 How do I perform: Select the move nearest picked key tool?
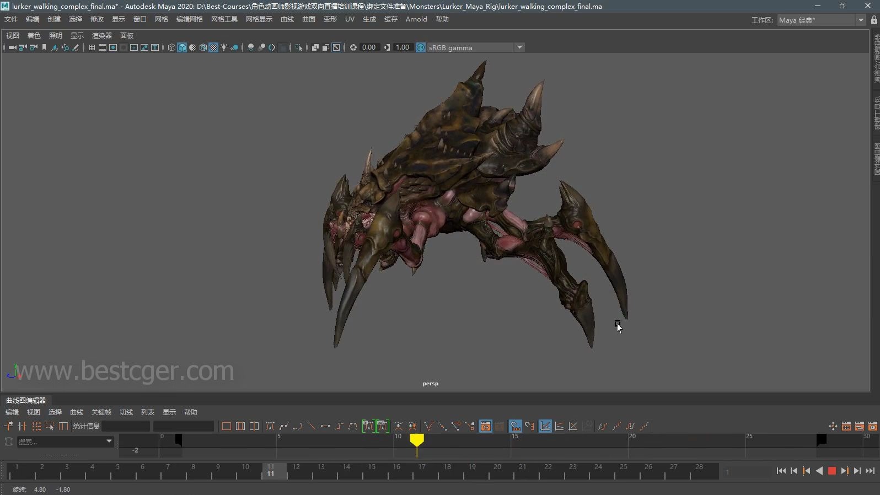[8, 426]
